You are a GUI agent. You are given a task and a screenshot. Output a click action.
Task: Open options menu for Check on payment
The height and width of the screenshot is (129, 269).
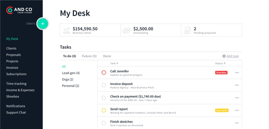click(x=237, y=98)
